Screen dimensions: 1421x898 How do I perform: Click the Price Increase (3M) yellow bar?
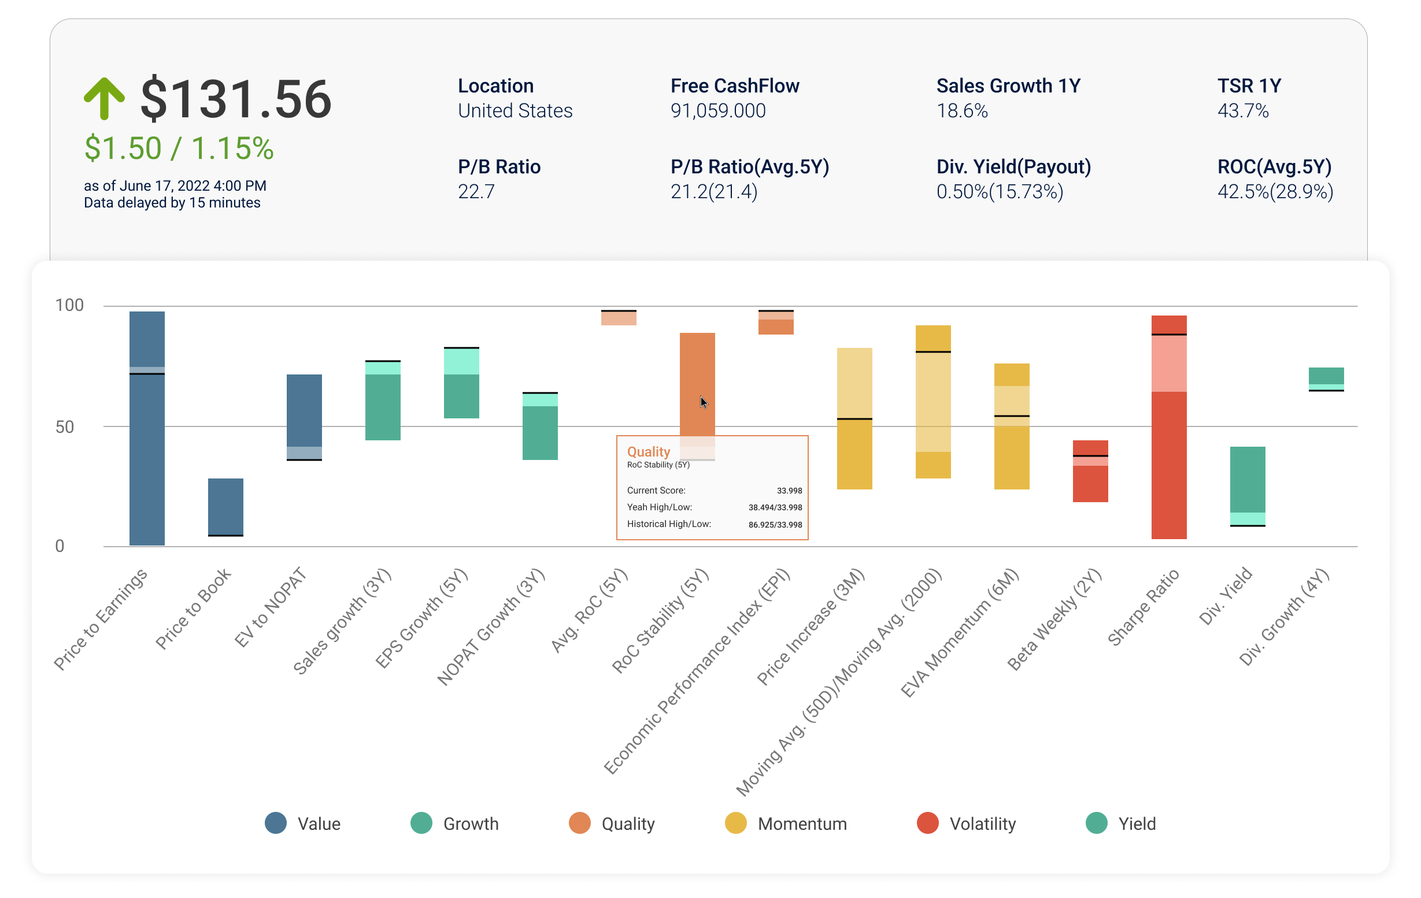pyautogui.click(x=854, y=418)
